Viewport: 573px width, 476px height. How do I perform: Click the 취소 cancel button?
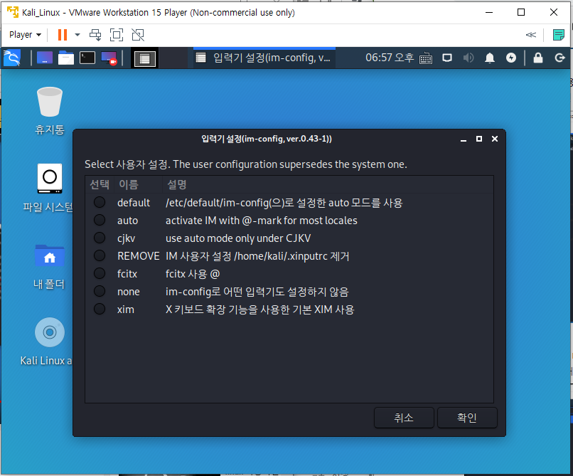tap(404, 418)
